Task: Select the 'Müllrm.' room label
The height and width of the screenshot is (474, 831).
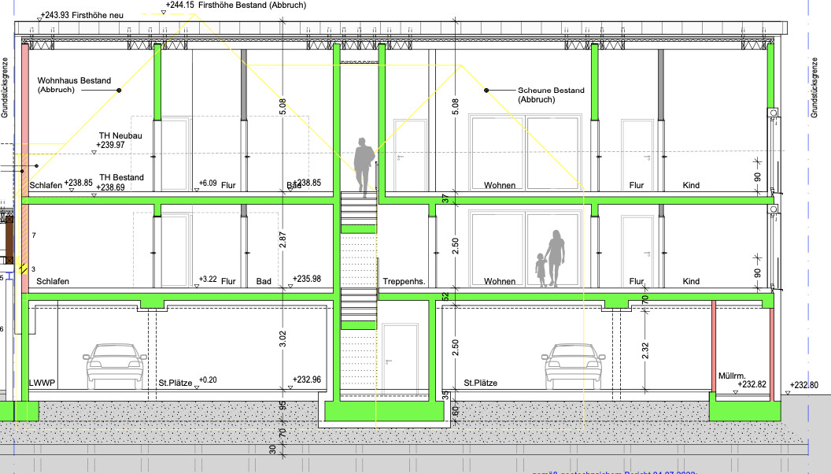Action: tap(732, 376)
